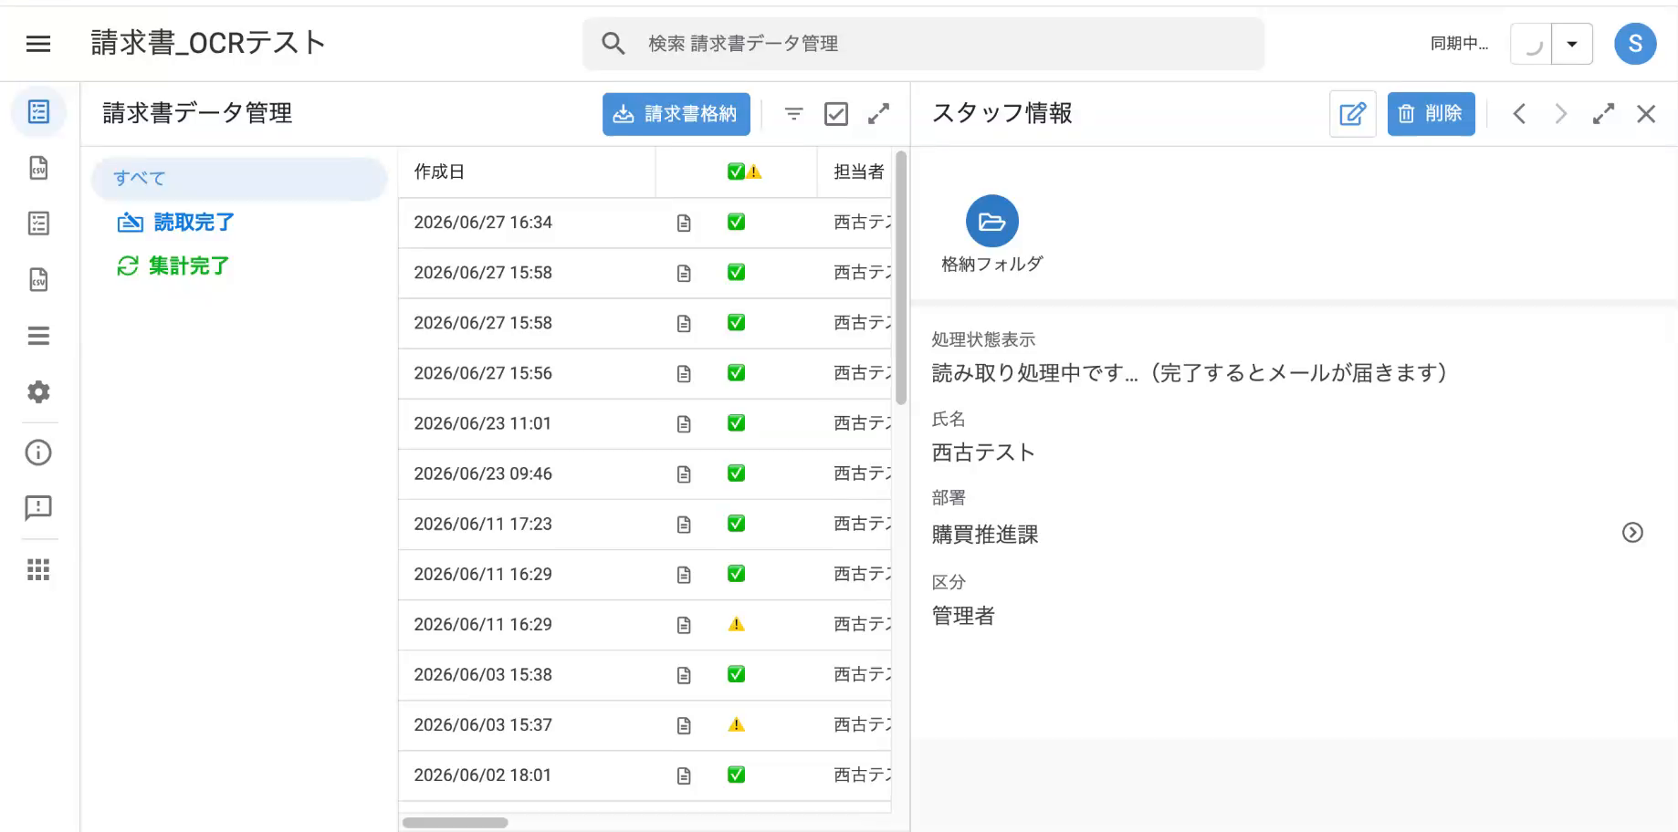Image resolution: width=1678 pixels, height=832 pixels.
Task: Go to previous staff record arrow
Action: (x=1519, y=114)
